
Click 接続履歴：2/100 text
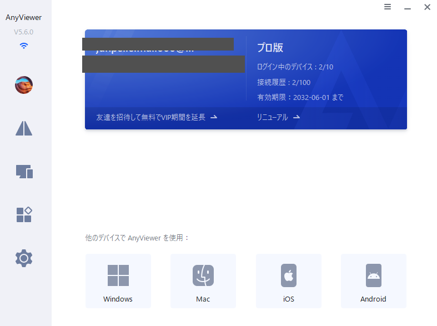(x=284, y=83)
